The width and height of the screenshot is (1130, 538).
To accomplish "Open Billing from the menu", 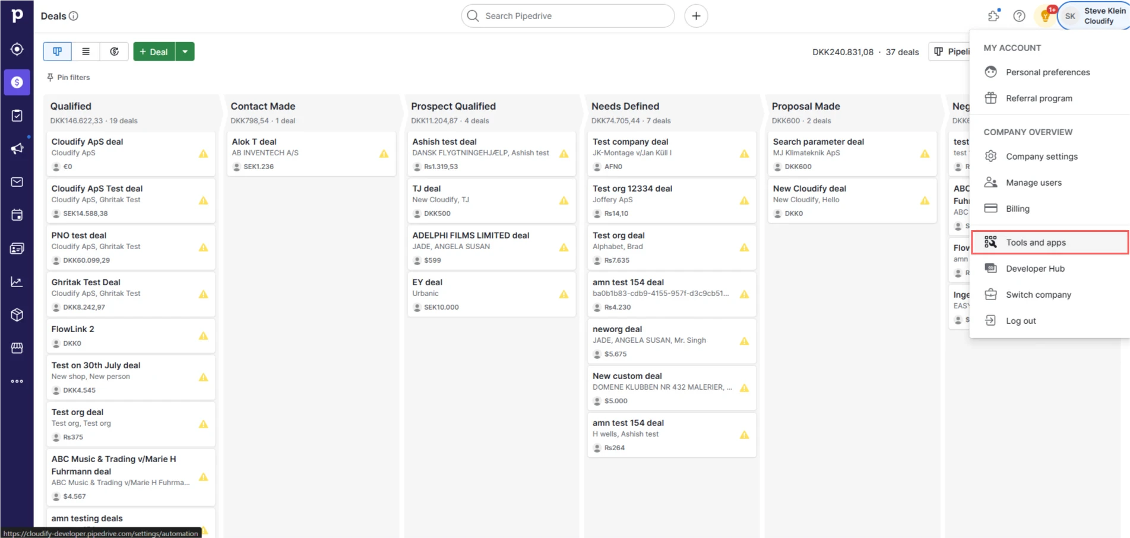I will 1050,209.
